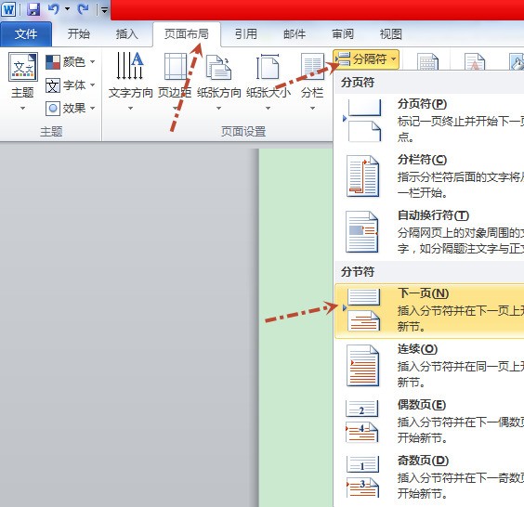Toggle the 分隔符 breaks dropdown button
The height and width of the screenshot is (507, 524).
(366, 59)
